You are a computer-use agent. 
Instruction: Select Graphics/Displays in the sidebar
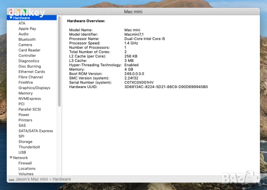pos(34,88)
